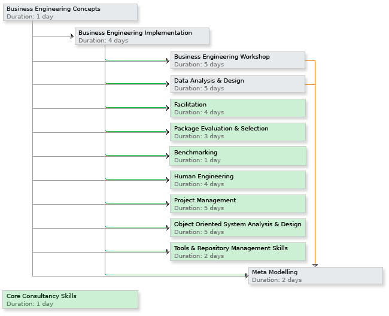Click the Facilitation course box
The image size is (389, 316).
click(x=238, y=108)
